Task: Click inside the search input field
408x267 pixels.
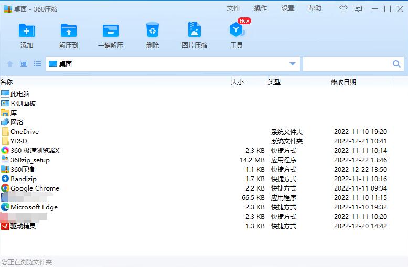Action: point(346,64)
